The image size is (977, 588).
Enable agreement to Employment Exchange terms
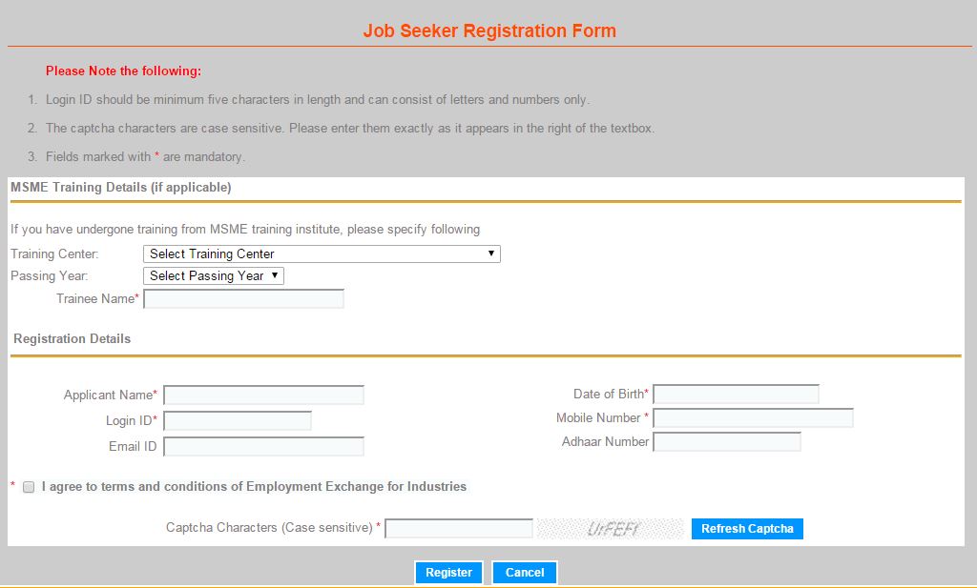(x=28, y=486)
